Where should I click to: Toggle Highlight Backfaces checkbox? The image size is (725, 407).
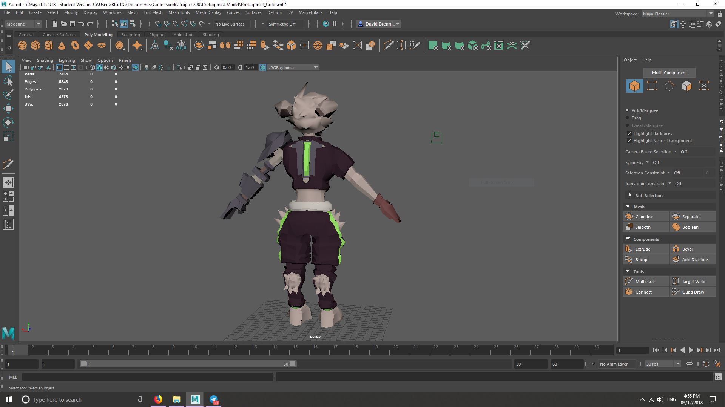point(629,133)
